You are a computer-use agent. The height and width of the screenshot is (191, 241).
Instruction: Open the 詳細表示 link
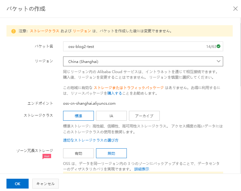click(x=142, y=169)
